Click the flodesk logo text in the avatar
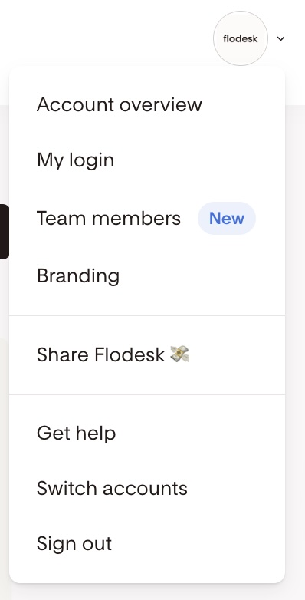The image size is (305, 600). click(241, 38)
